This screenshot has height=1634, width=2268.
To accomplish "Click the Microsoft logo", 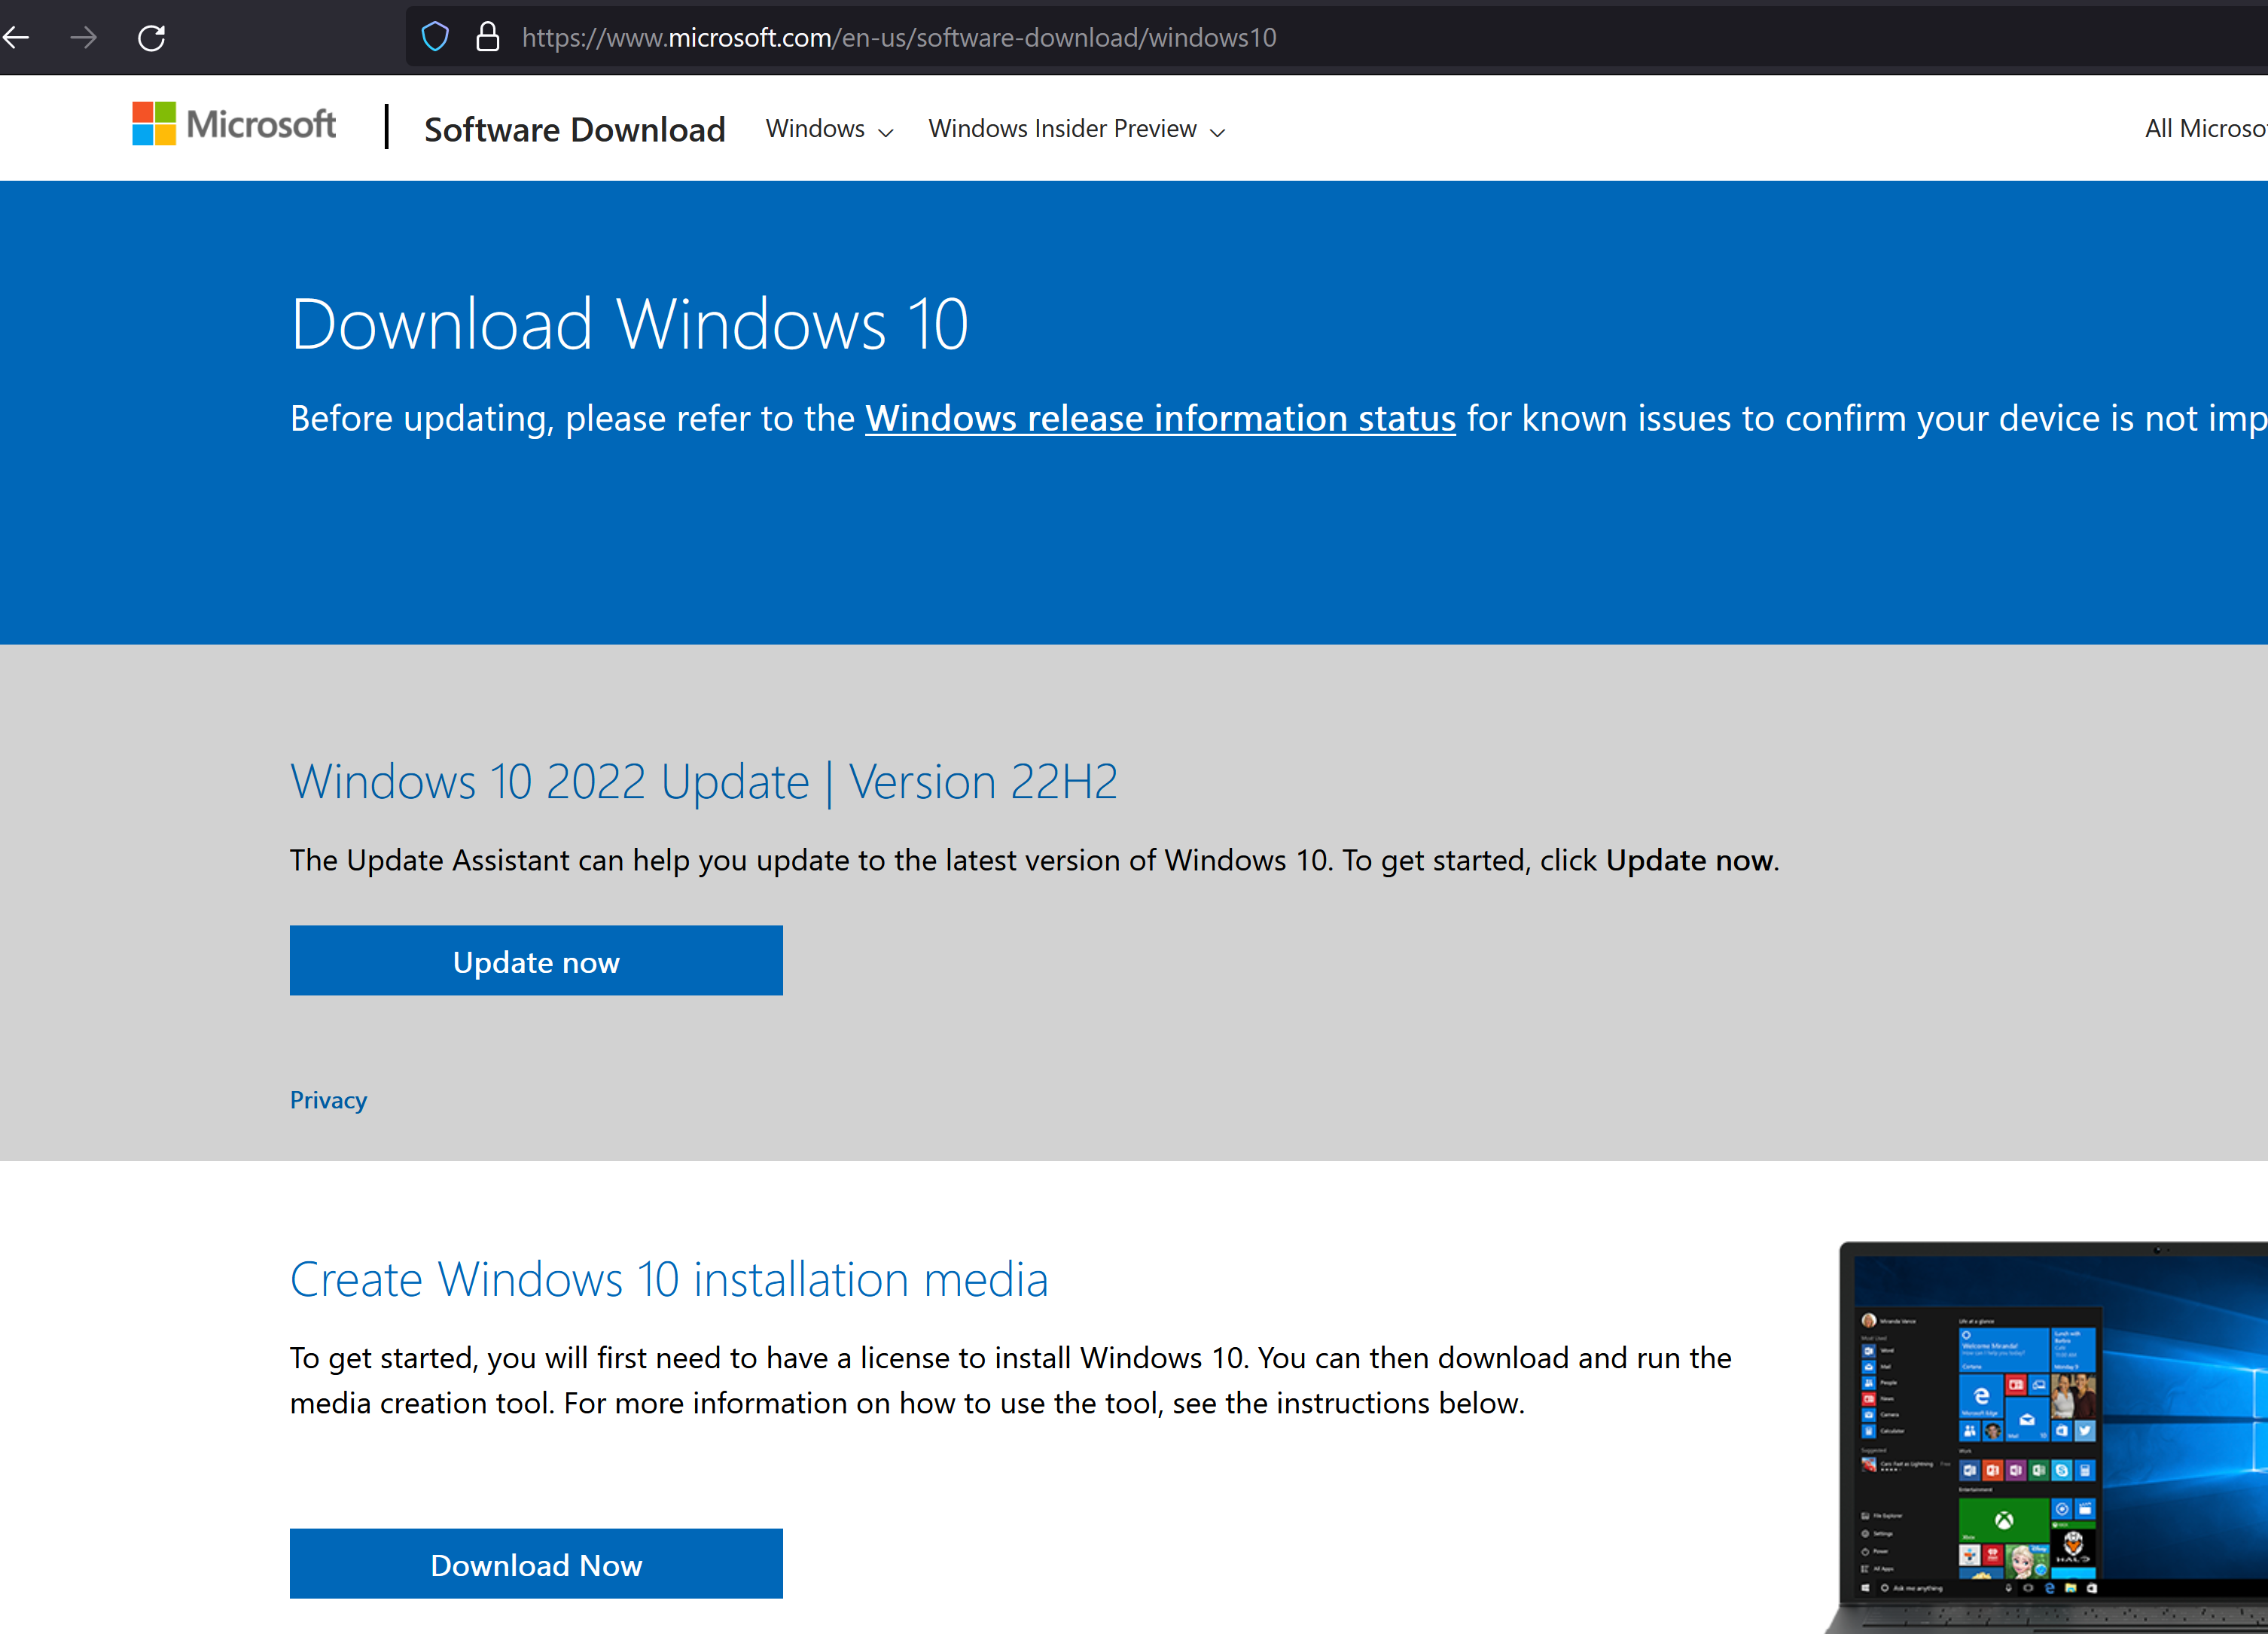I will pyautogui.click(x=234, y=124).
